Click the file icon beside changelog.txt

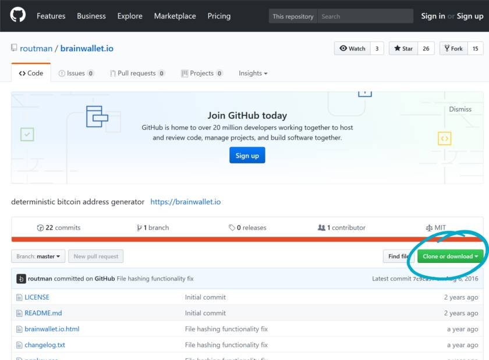(19, 345)
